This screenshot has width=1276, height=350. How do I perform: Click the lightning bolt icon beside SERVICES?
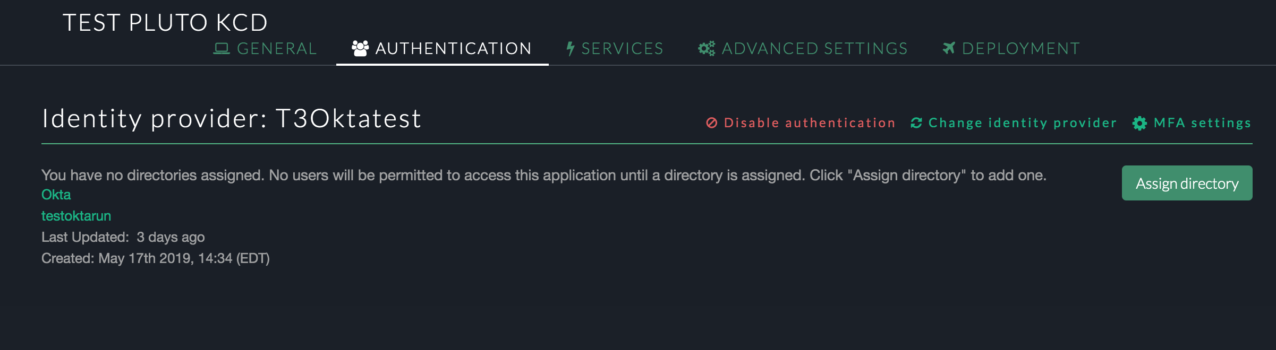point(569,48)
